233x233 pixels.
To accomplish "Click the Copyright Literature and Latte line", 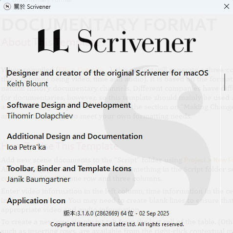I will [117, 224].
